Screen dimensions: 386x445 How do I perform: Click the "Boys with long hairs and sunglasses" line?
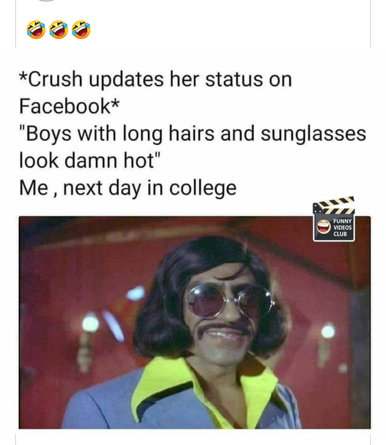192,133
